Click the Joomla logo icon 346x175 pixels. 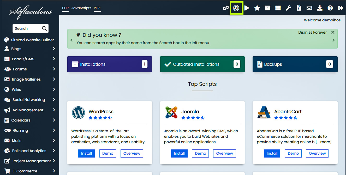171,113
